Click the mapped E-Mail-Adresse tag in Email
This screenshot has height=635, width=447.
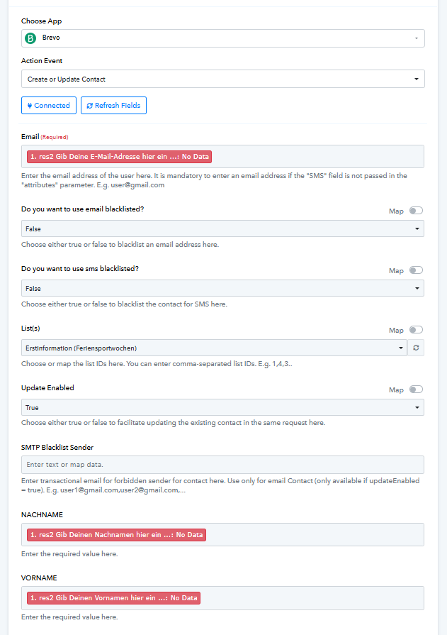pos(120,157)
